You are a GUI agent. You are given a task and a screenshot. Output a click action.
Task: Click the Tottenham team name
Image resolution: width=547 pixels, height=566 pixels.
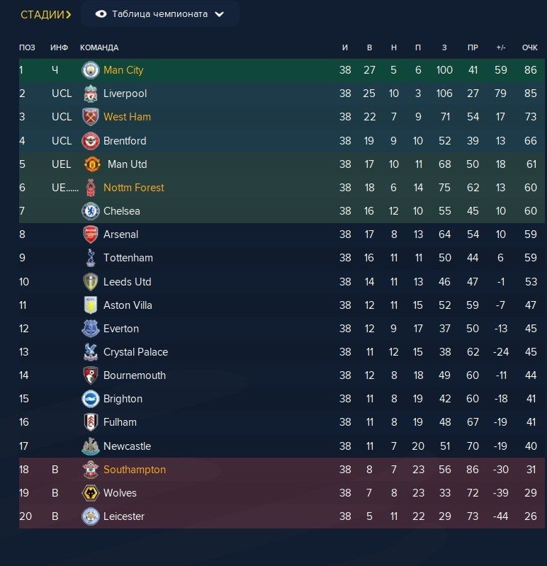tap(128, 258)
